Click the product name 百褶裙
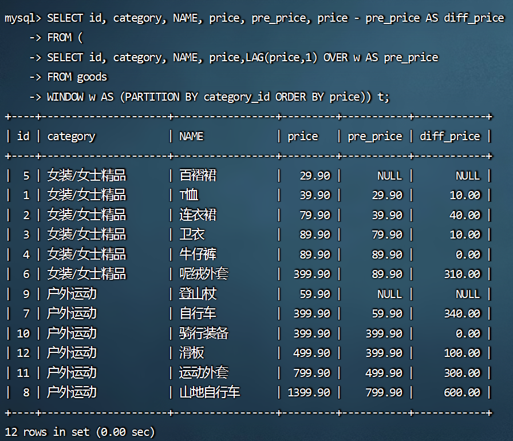The height and width of the screenshot is (441, 513). click(x=198, y=176)
